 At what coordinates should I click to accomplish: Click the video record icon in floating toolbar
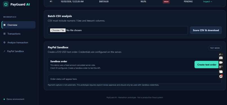pyautogui.click(x=221, y=62)
